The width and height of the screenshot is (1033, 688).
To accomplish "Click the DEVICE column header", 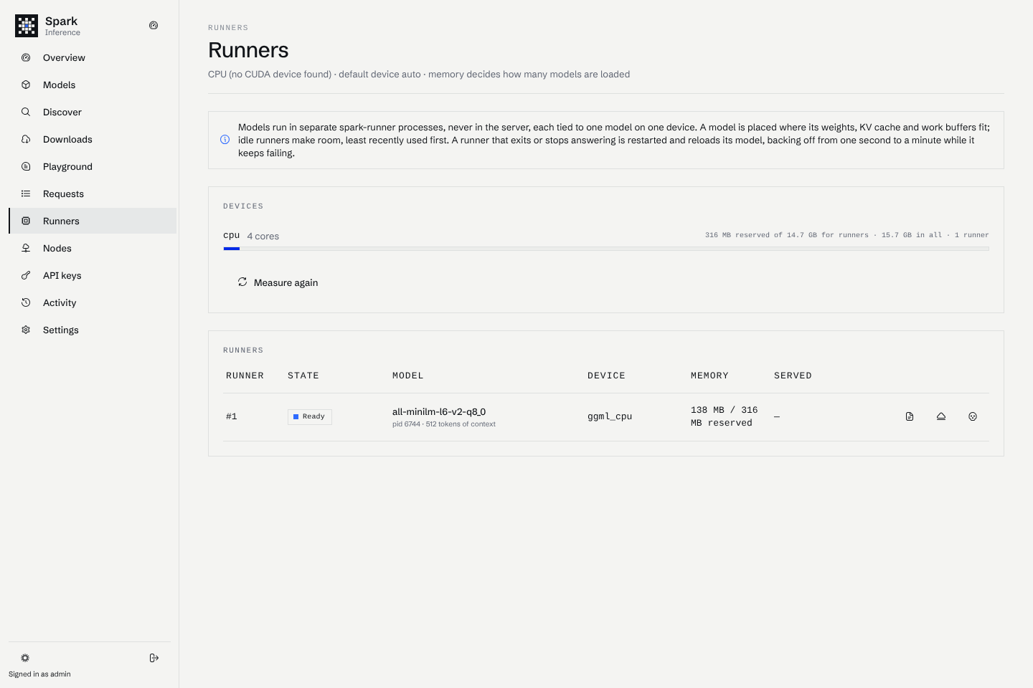I will point(606,376).
